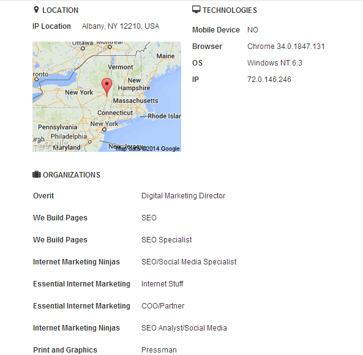Click Internet Marketing Ninjas in SEO/Social Media Specialist row
The height and width of the screenshot is (355, 363).
coord(77,262)
